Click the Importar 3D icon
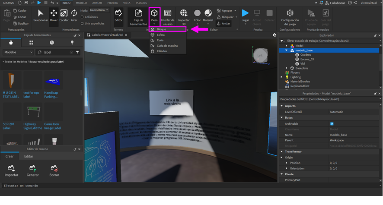This screenshot has height=205, width=383. tap(184, 16)
